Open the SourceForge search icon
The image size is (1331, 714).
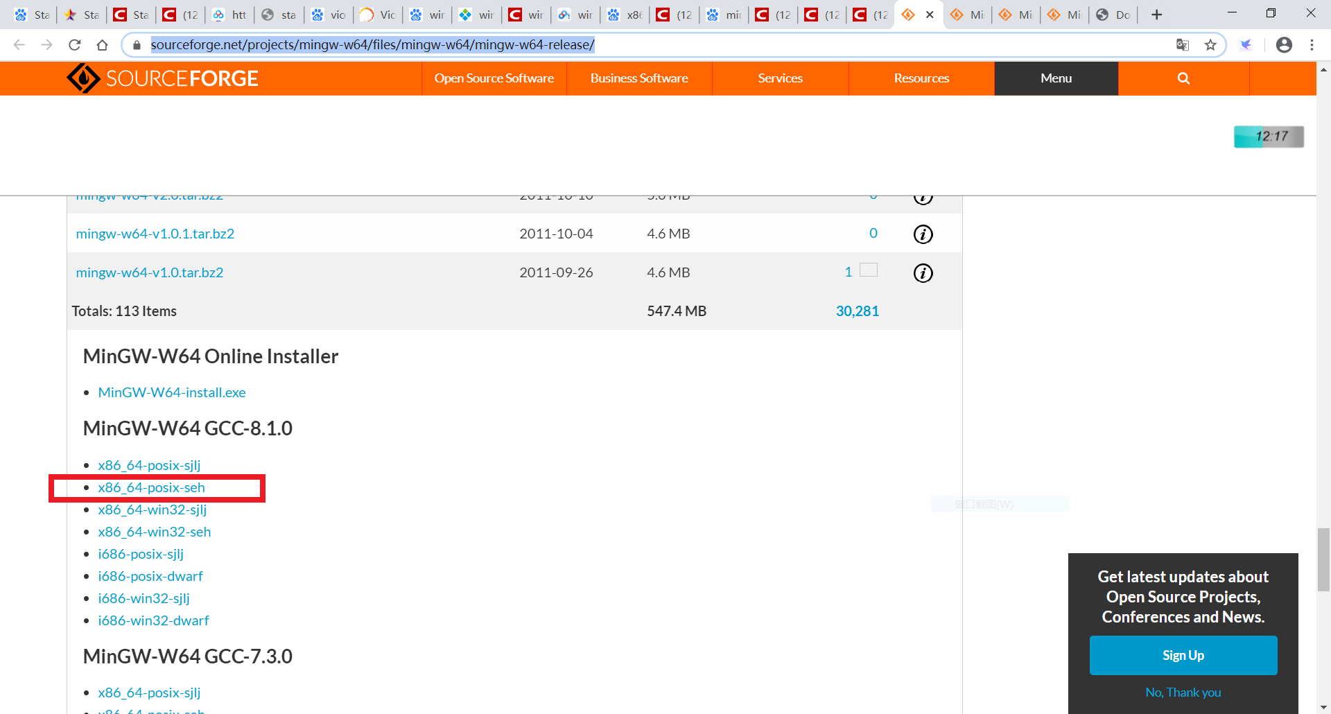(x=1183, y=78)
